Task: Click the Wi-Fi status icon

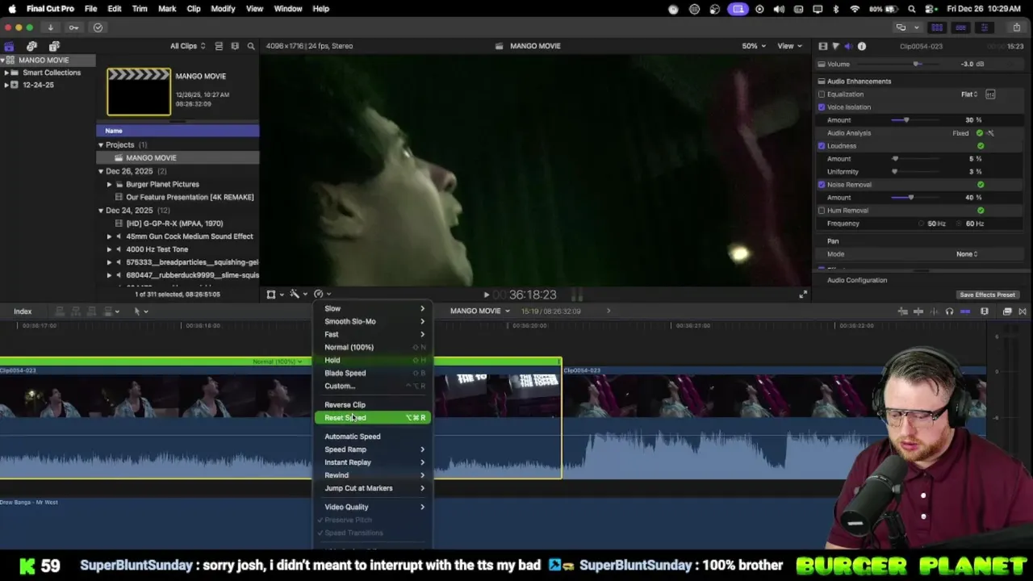Action: (855, 9)
